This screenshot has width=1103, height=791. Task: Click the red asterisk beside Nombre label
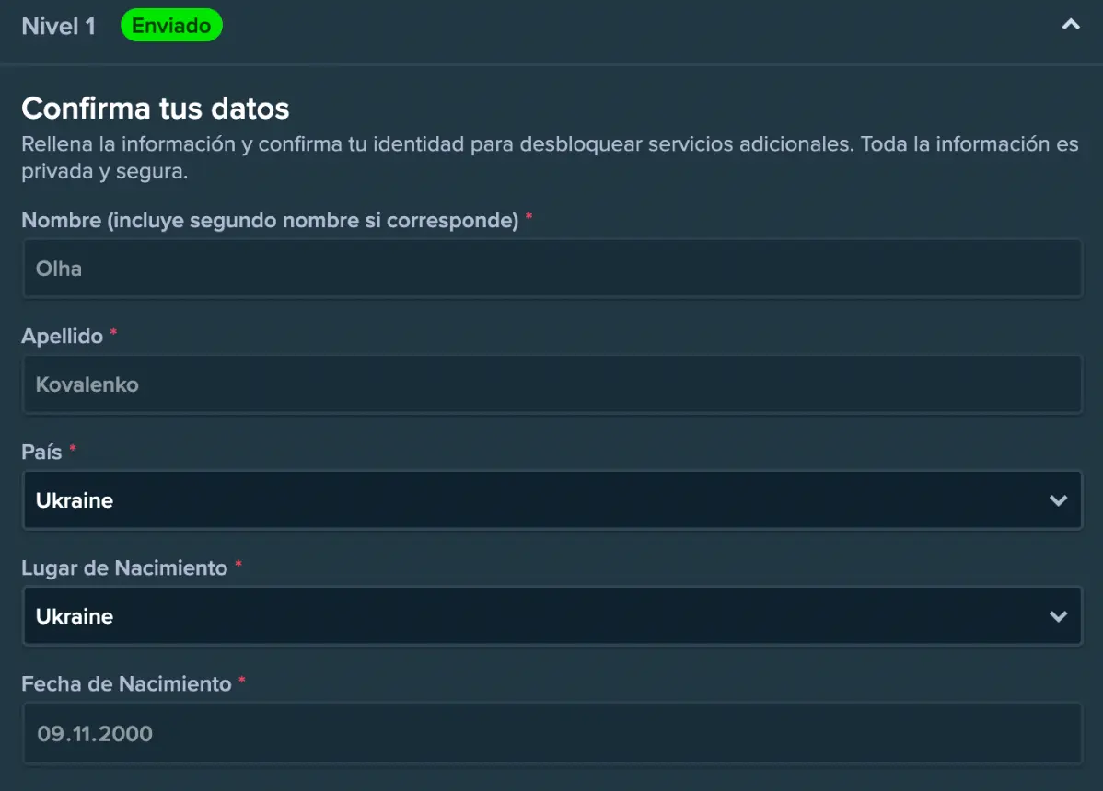(529, 219)
